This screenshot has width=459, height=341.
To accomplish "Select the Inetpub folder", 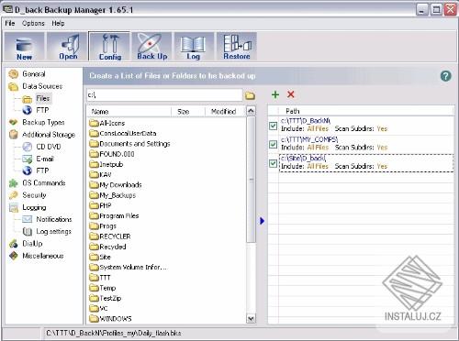I will [106, 164].
